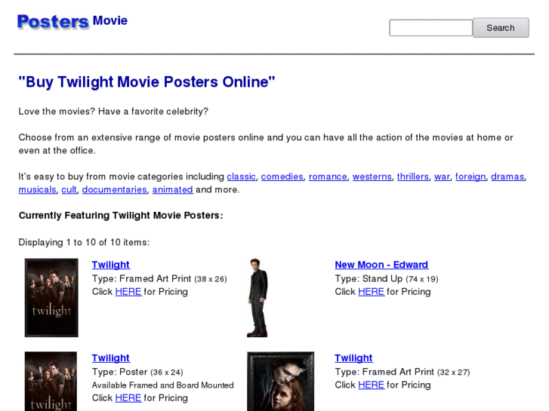Open the animated category link
Viewport: 549px width, 411px height.
(x=173, y=189)
